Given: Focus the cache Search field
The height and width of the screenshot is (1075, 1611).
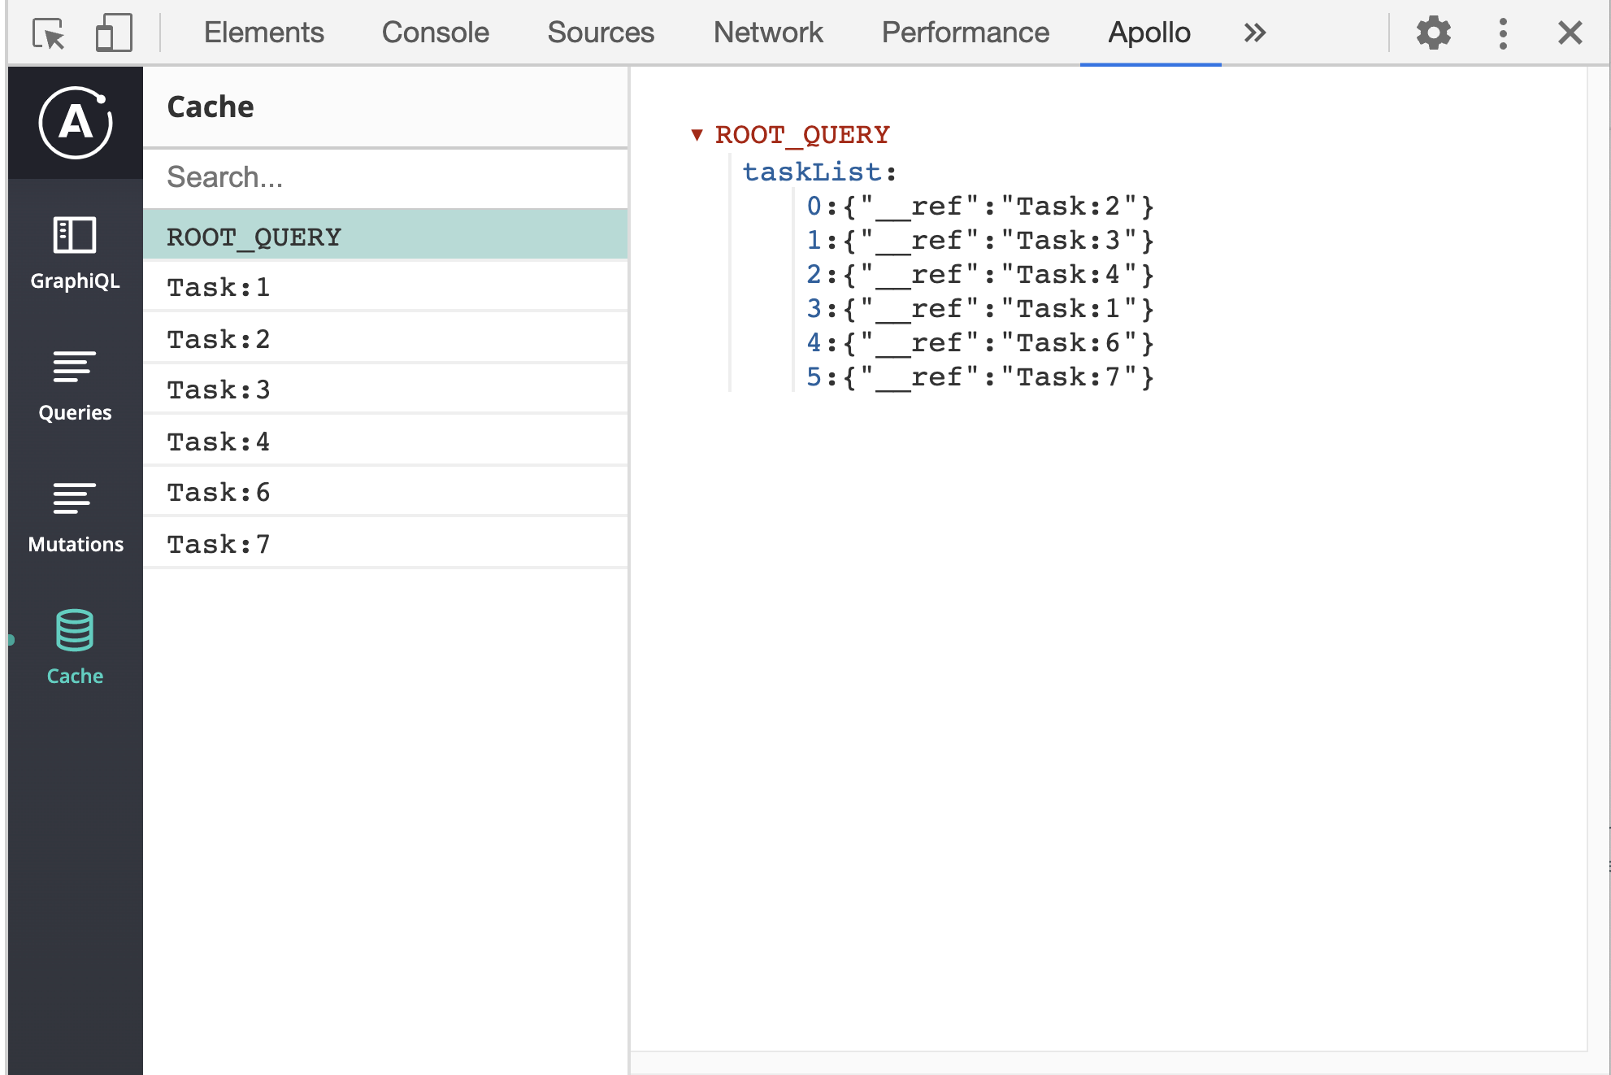Looking at the screenshot, I should (x=385, y=177).
